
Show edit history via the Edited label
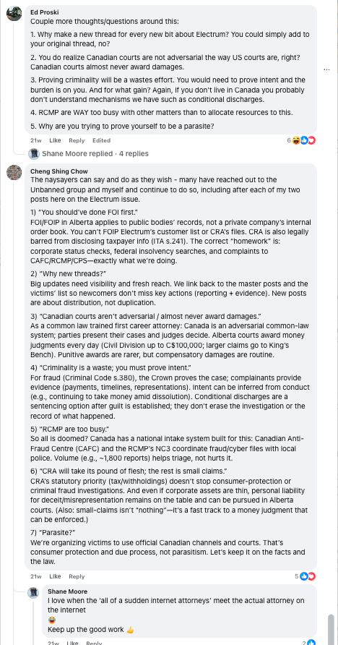pyautogui.click(x=101, y=141)
